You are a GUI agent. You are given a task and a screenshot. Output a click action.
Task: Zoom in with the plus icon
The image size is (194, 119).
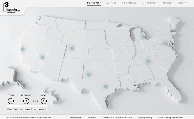coord(11,101)
